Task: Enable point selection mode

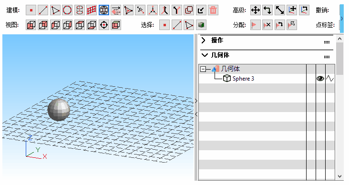Action: tap(164, 25)
